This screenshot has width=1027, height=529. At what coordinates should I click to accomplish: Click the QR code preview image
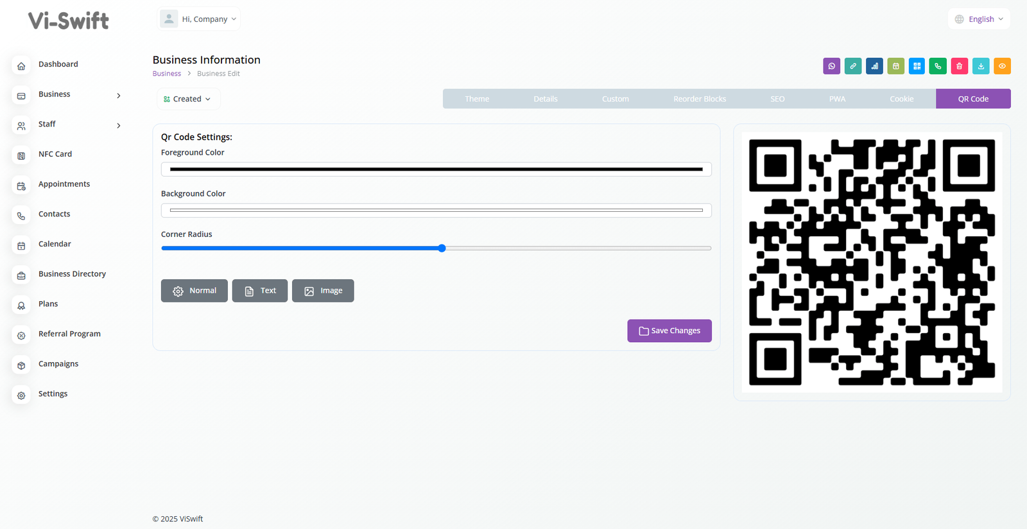click(872, 263)
